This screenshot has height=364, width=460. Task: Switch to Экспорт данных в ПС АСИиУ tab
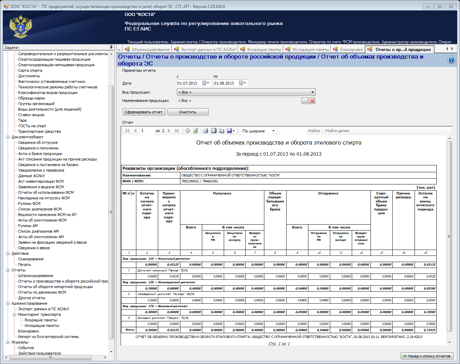coord(205,49)
